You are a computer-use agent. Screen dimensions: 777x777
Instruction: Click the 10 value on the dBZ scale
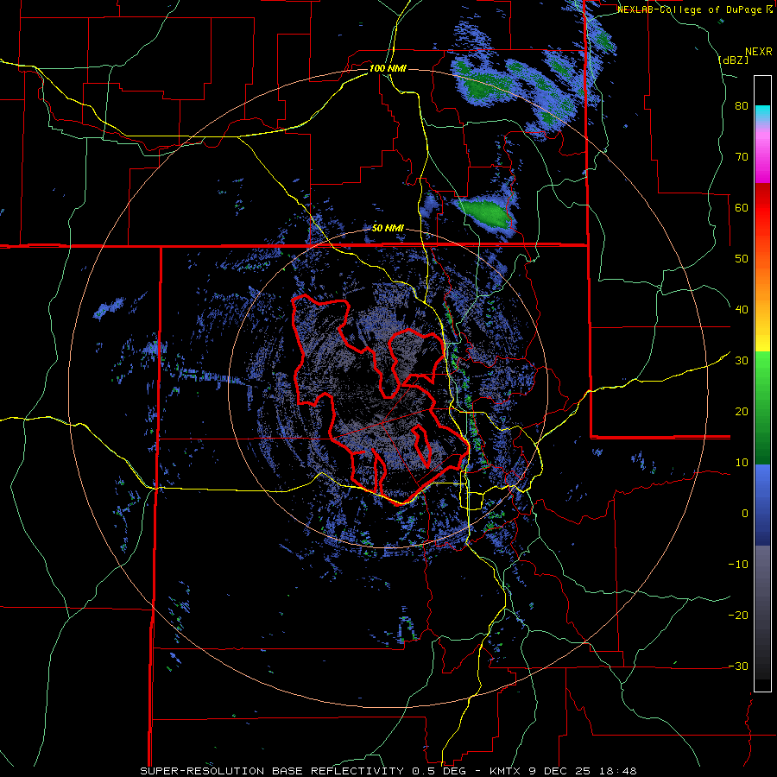click(742, 463)
